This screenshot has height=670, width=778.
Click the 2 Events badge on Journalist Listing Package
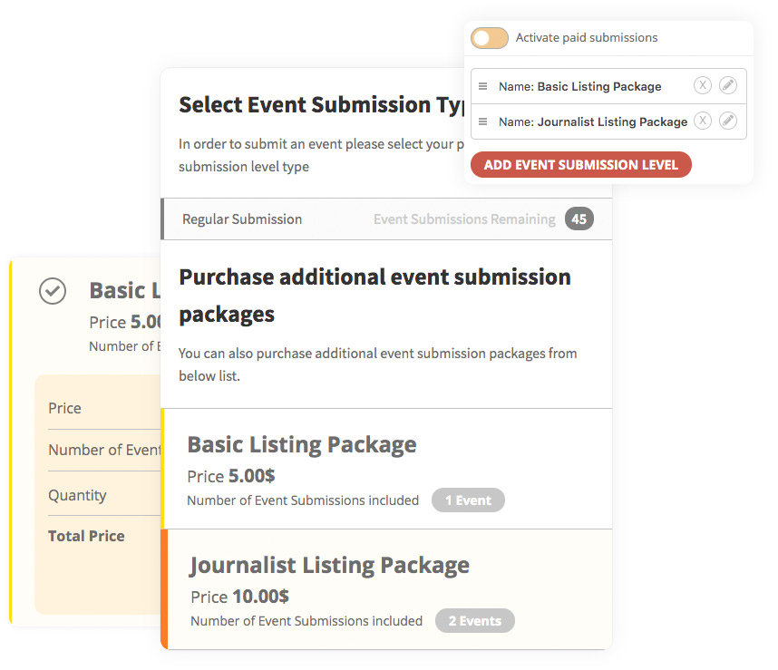coord(474,620)
